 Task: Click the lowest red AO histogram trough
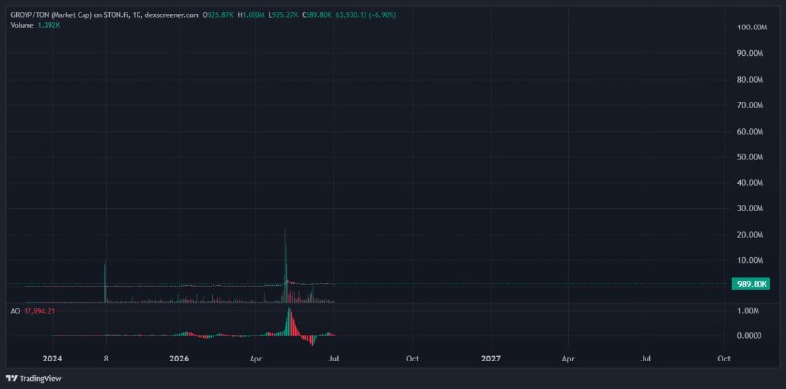pyautogui.click(x=313, y=340)
